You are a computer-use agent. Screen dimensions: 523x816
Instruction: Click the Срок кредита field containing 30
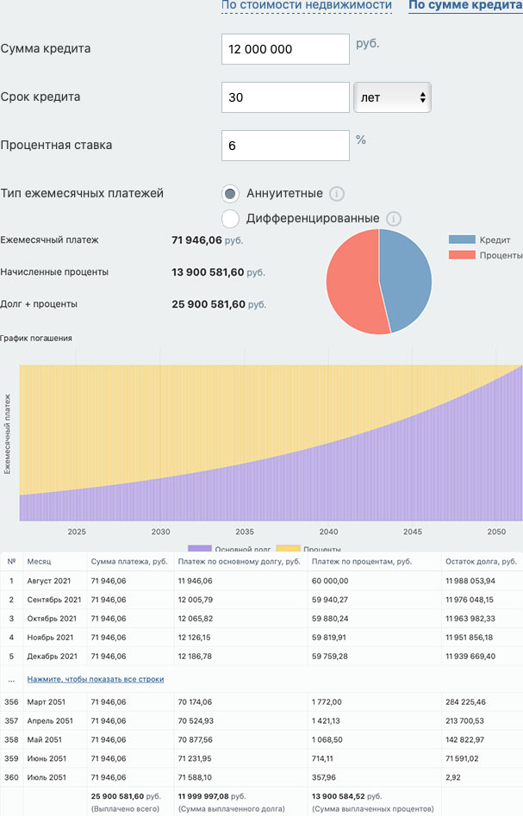click(x=285, y=97)
